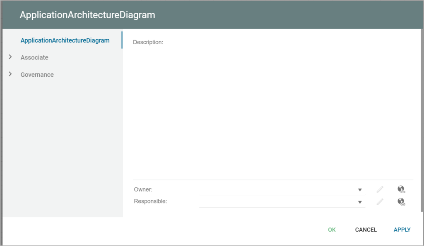Click the pencil edit icon beside Responsible
424x246 pixels.
[380, 201]
